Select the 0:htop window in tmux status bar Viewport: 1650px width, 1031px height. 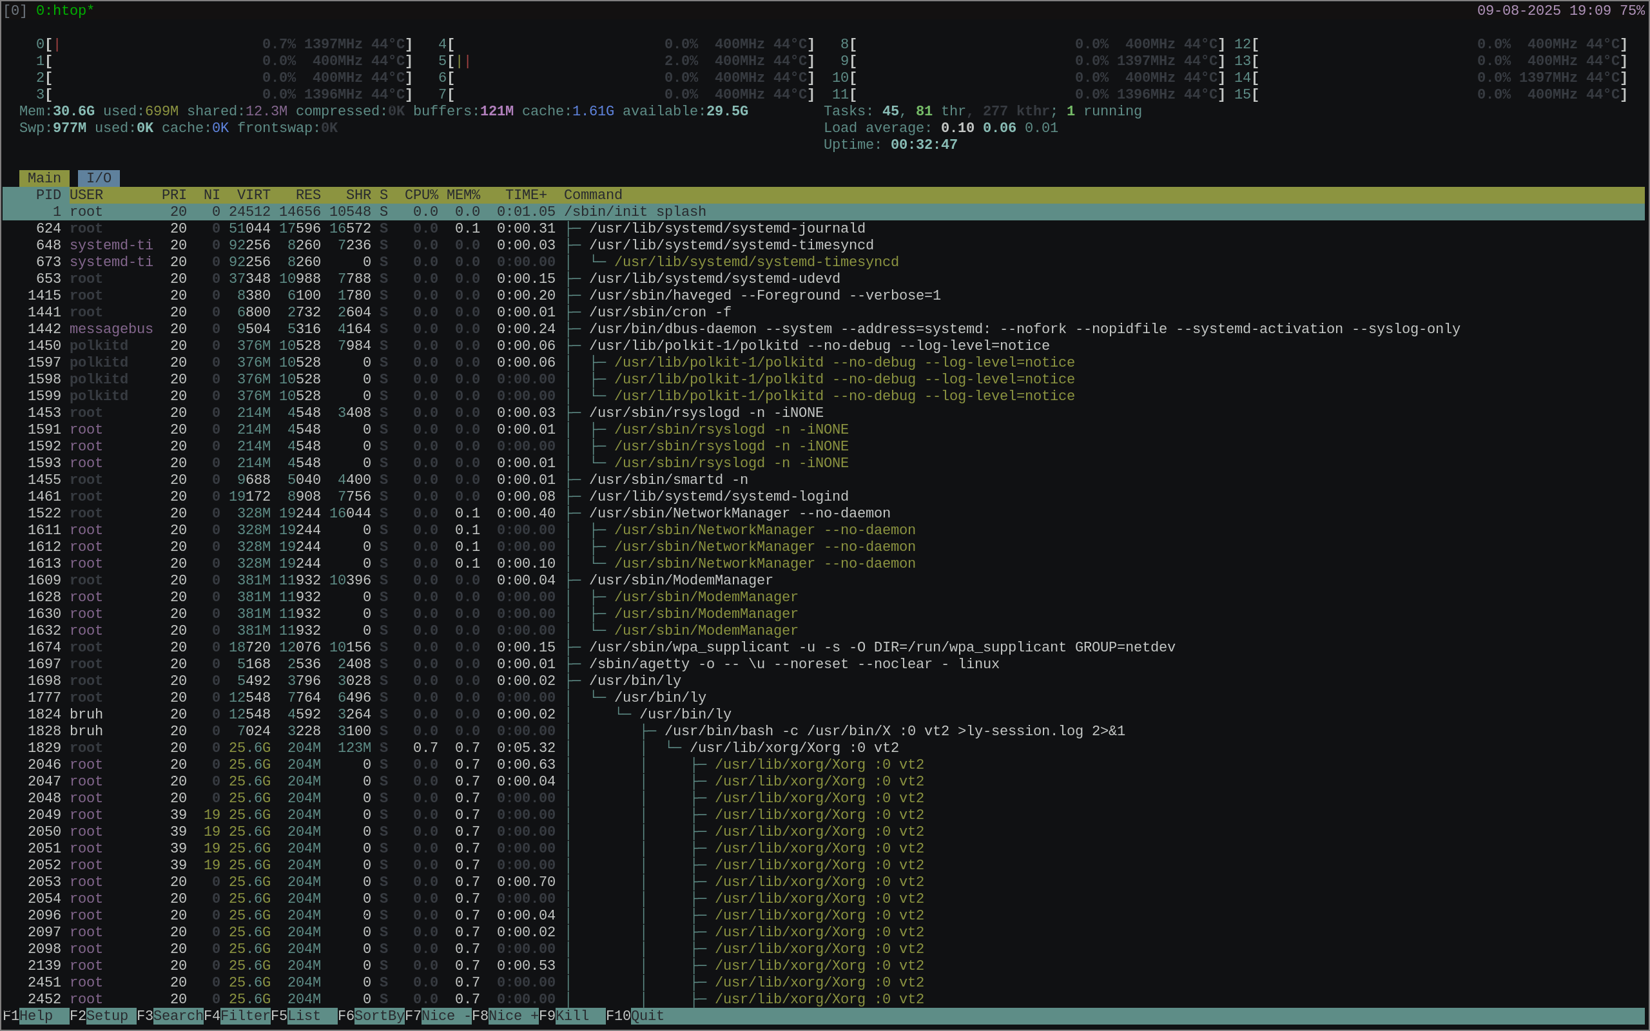click(64, 10)
